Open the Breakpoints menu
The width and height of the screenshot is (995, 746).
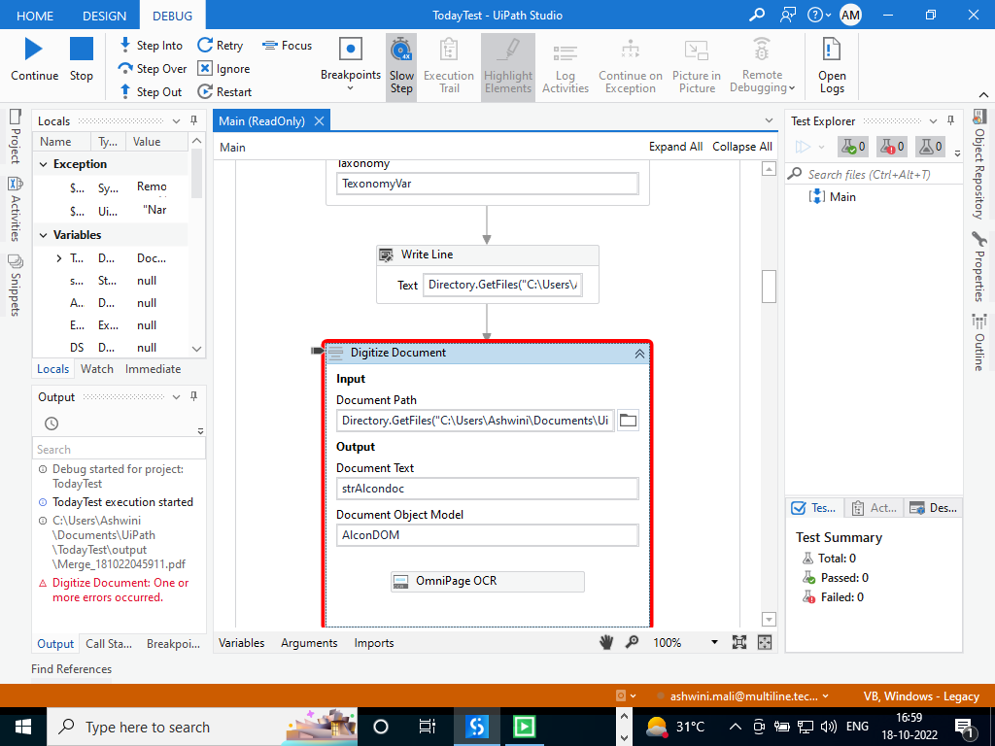pyautogui.click(x=350, y=66)
